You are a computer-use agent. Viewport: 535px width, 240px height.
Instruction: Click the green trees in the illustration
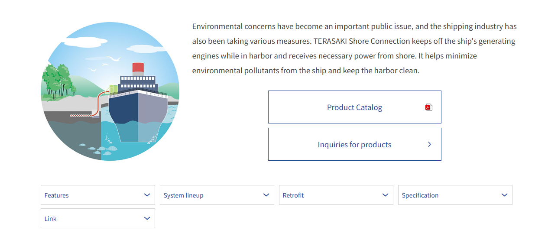coord(57,80)
